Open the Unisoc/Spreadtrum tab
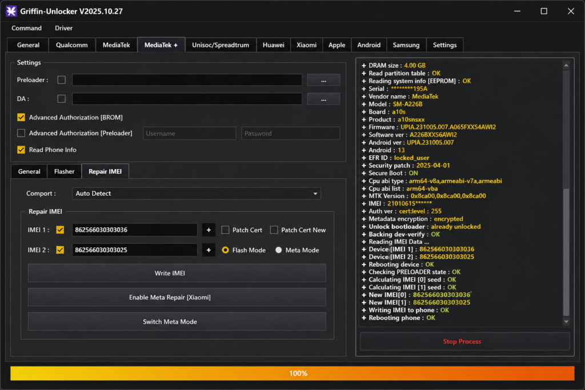 (221, 45)
